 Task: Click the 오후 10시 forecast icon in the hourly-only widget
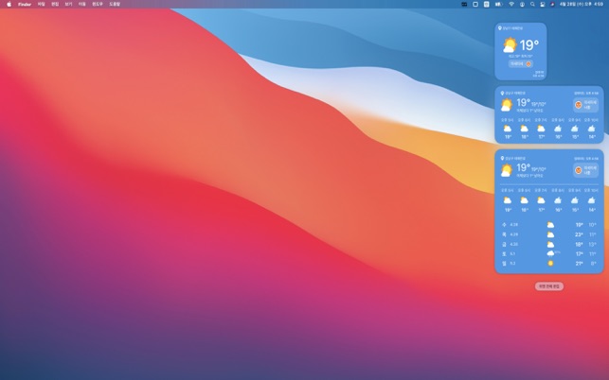click(591, 129)
